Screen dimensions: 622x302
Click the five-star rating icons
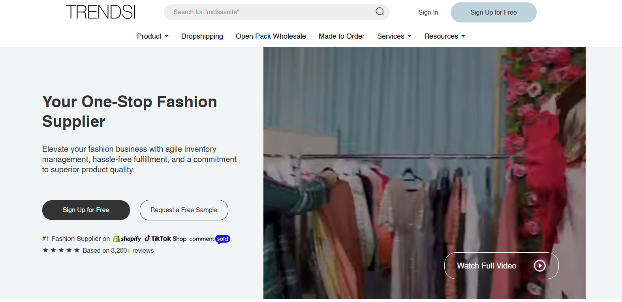pos(61,250)
